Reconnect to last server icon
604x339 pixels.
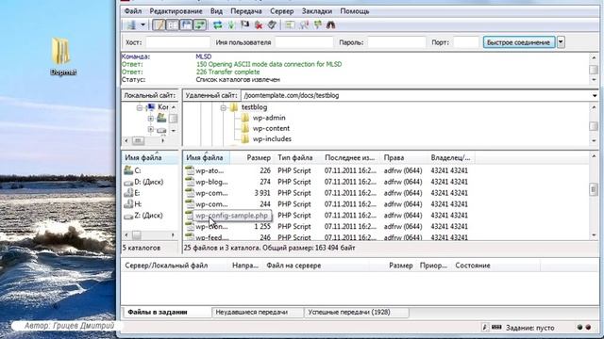tap(272, 25)
